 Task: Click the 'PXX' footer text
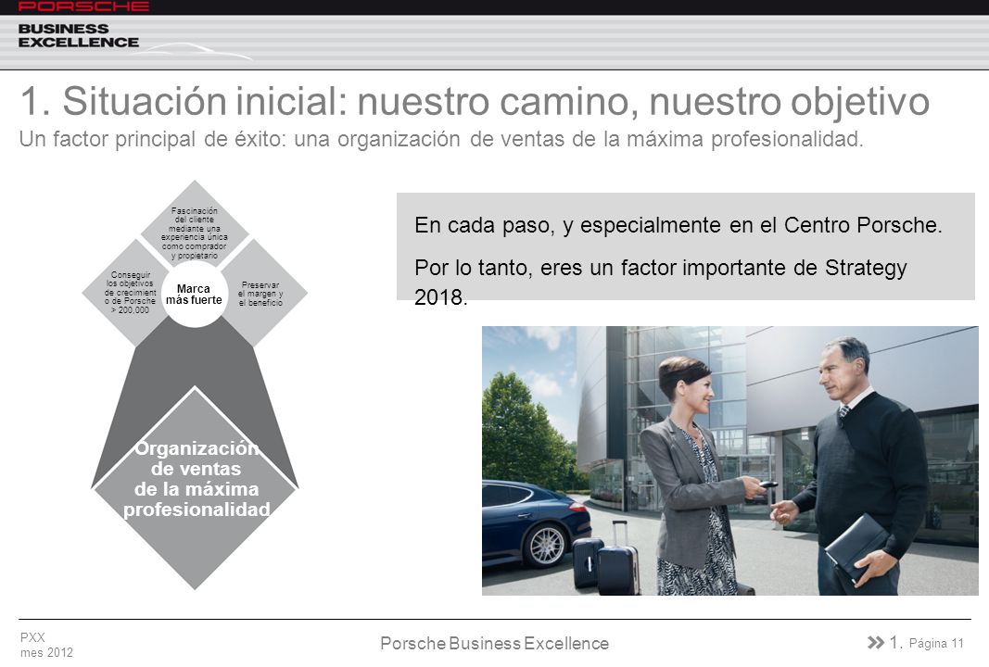pos(32,637)
